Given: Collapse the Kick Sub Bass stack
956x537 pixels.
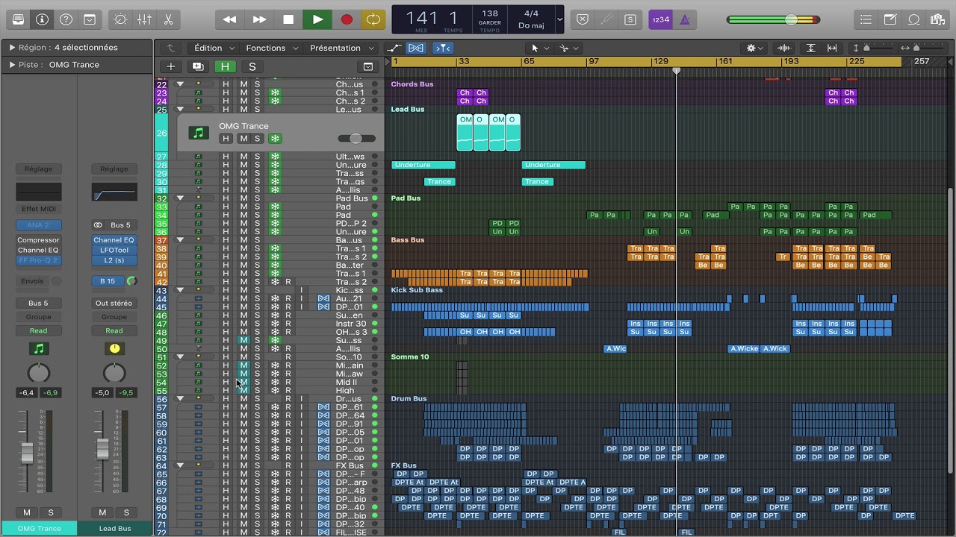Looking at the screenshot, I should (180, 290).
